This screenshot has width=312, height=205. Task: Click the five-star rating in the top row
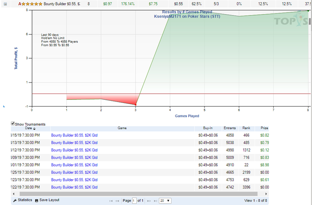point(32,4)
